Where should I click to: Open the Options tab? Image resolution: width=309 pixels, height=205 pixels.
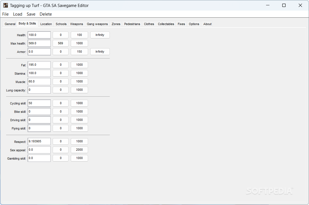pos(194,24)
